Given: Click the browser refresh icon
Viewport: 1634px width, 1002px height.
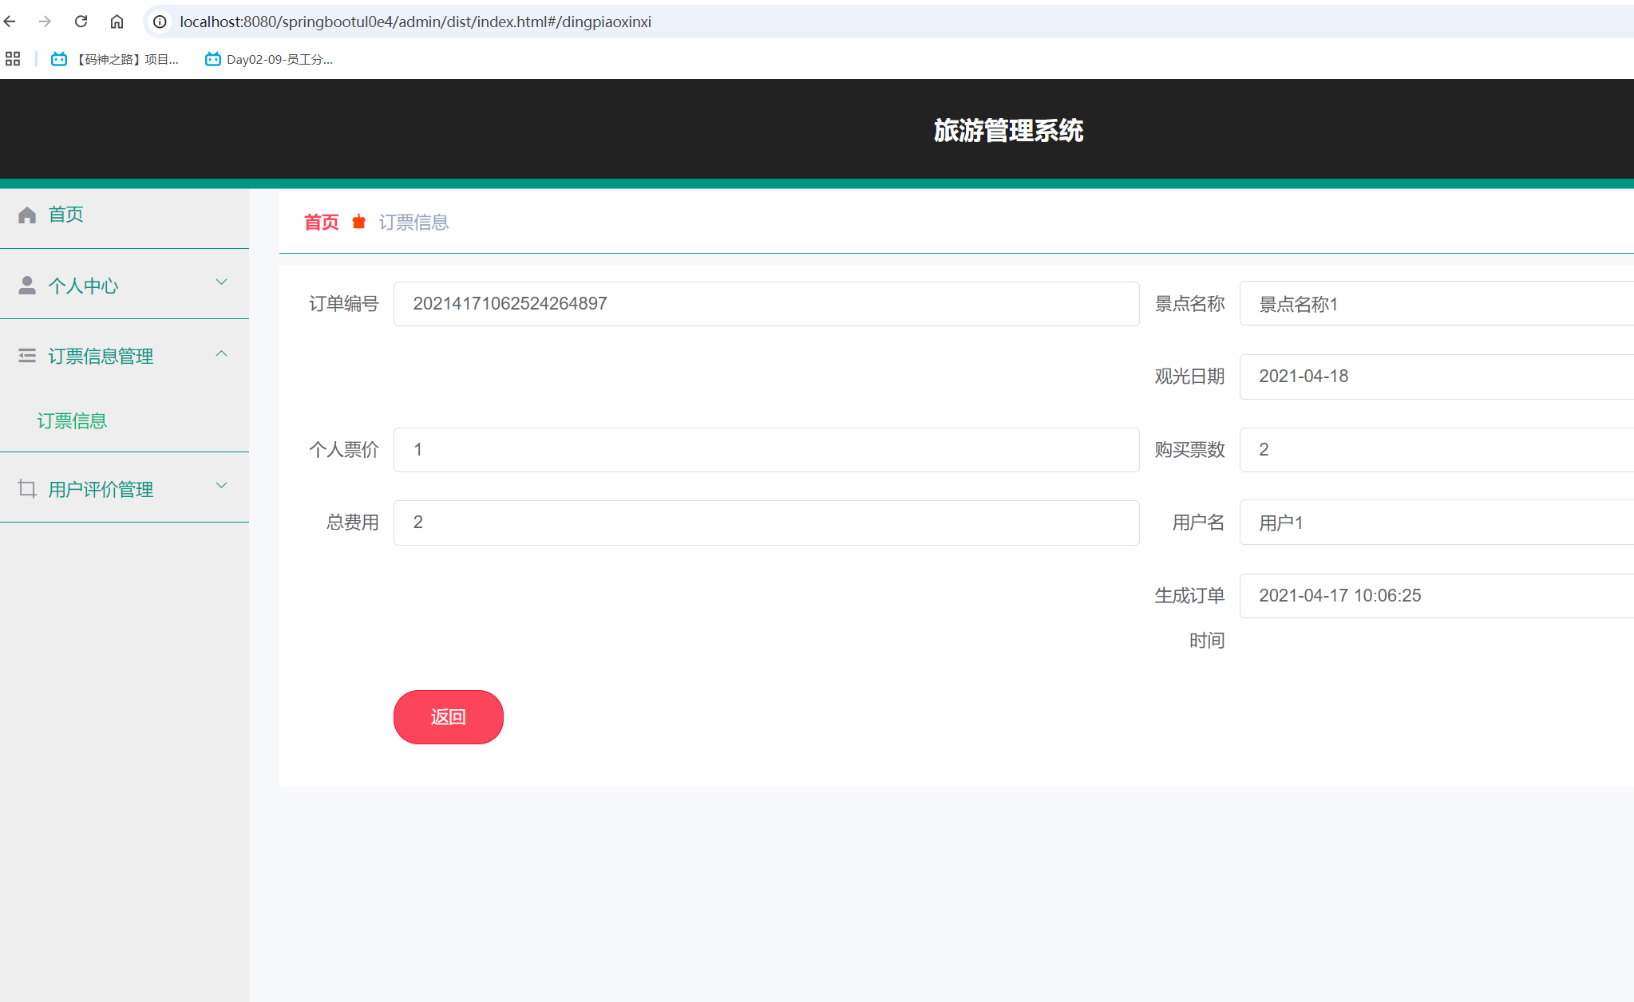Looking at the screenshot, I should tap(81, 22).
